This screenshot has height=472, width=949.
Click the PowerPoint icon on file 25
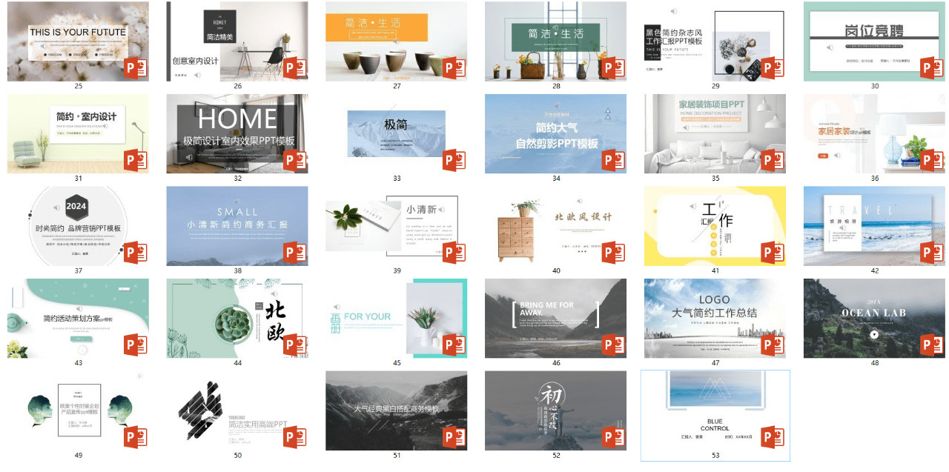pos(136,68)
